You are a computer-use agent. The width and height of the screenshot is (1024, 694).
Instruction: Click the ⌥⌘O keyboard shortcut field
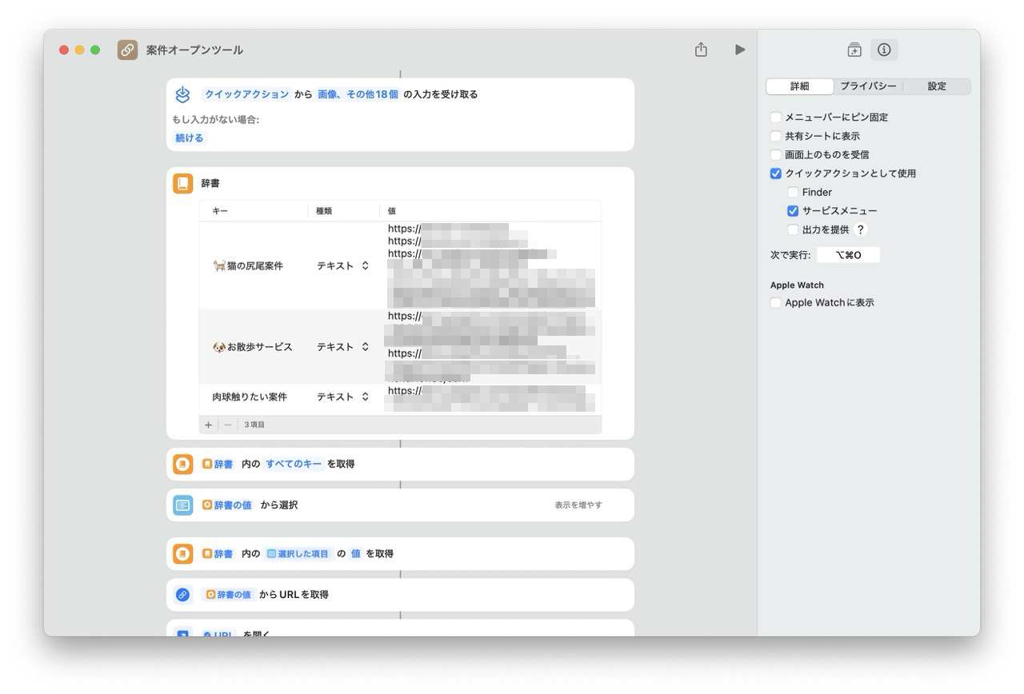pos(848,255)
